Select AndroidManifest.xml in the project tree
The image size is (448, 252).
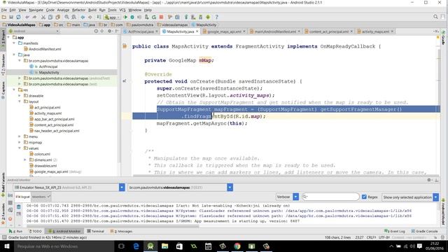pos(45,49)
